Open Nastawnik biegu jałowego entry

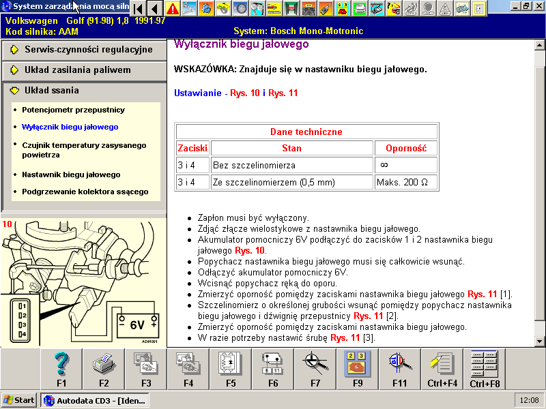click(x=71, y=175)
